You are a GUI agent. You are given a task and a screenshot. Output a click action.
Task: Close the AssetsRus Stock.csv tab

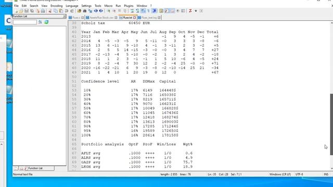click(116, 18)
